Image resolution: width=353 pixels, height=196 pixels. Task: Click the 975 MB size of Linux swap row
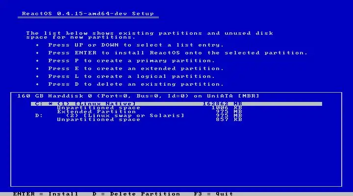(229, 116)
